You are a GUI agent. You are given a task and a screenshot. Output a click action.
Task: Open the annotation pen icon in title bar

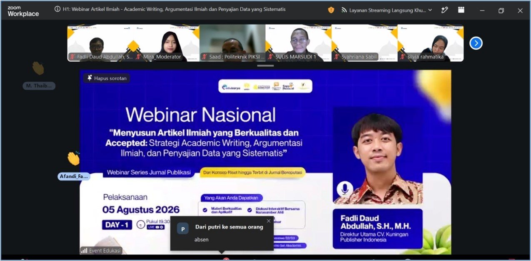[x=445, y=10]
